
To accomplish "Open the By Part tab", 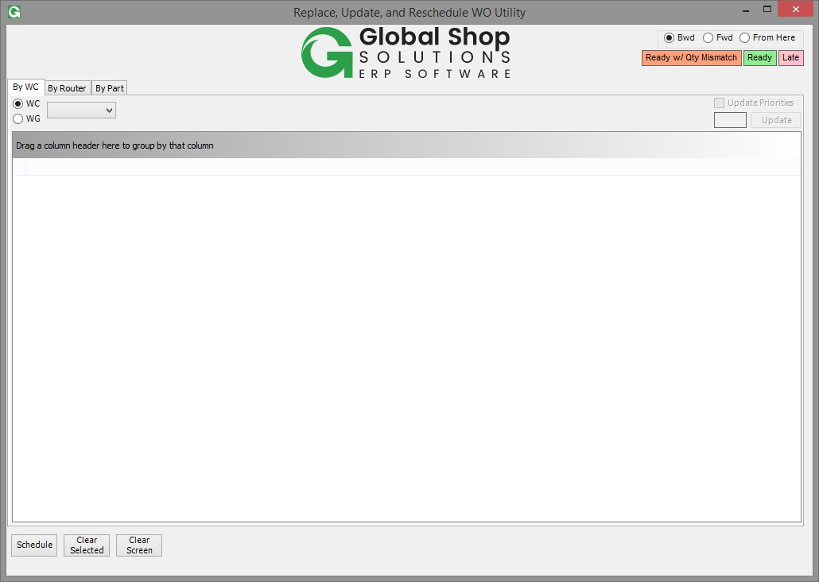I will click(110, 88).
